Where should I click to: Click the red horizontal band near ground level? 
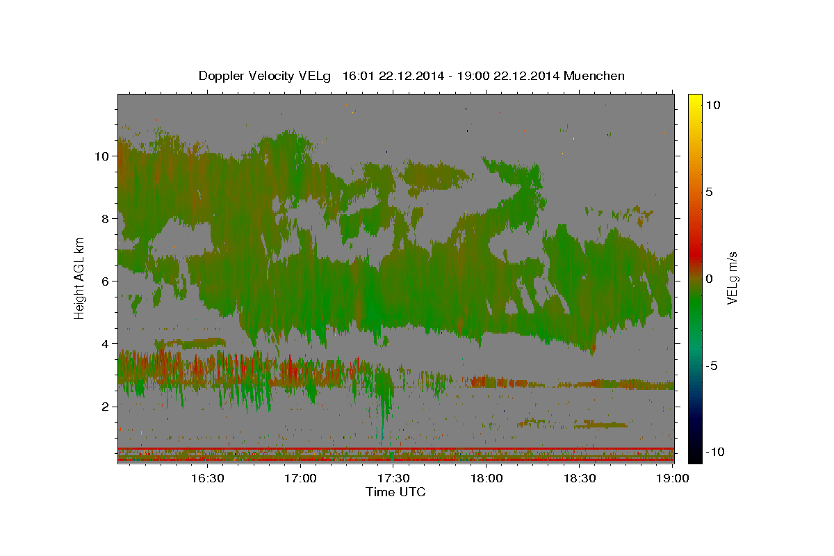click(396, 449)
